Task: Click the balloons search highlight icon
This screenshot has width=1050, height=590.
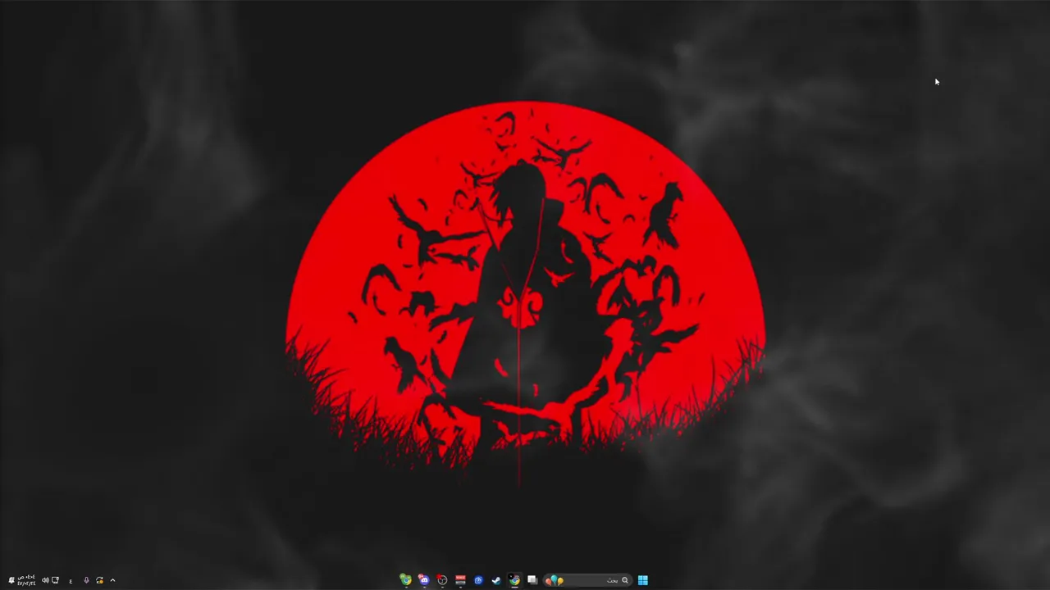Action: pyautogui.click(x=555, y=581)
